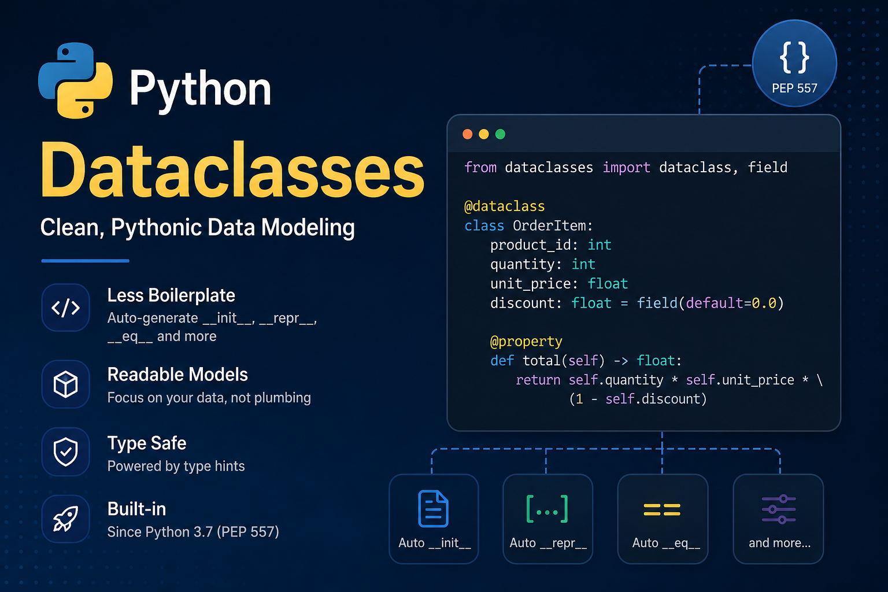Click "Focus on your data, not plumbing"
This screenshot has width=888, height=592.
209,398
